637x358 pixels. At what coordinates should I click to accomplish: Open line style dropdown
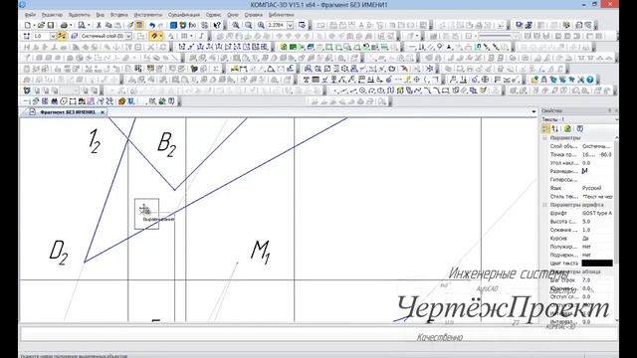(x=516, y=36)
